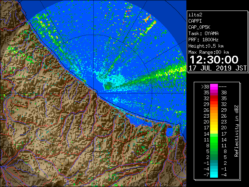The image size is (249, 187).
Task: Click the Max Range:80 km line
Action: click(209, 52)
